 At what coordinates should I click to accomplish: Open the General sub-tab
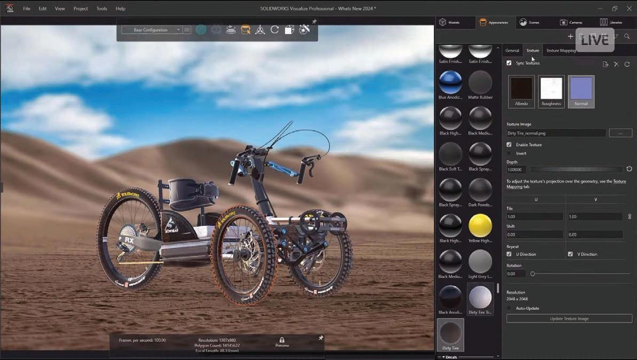[x=512, y=50]
